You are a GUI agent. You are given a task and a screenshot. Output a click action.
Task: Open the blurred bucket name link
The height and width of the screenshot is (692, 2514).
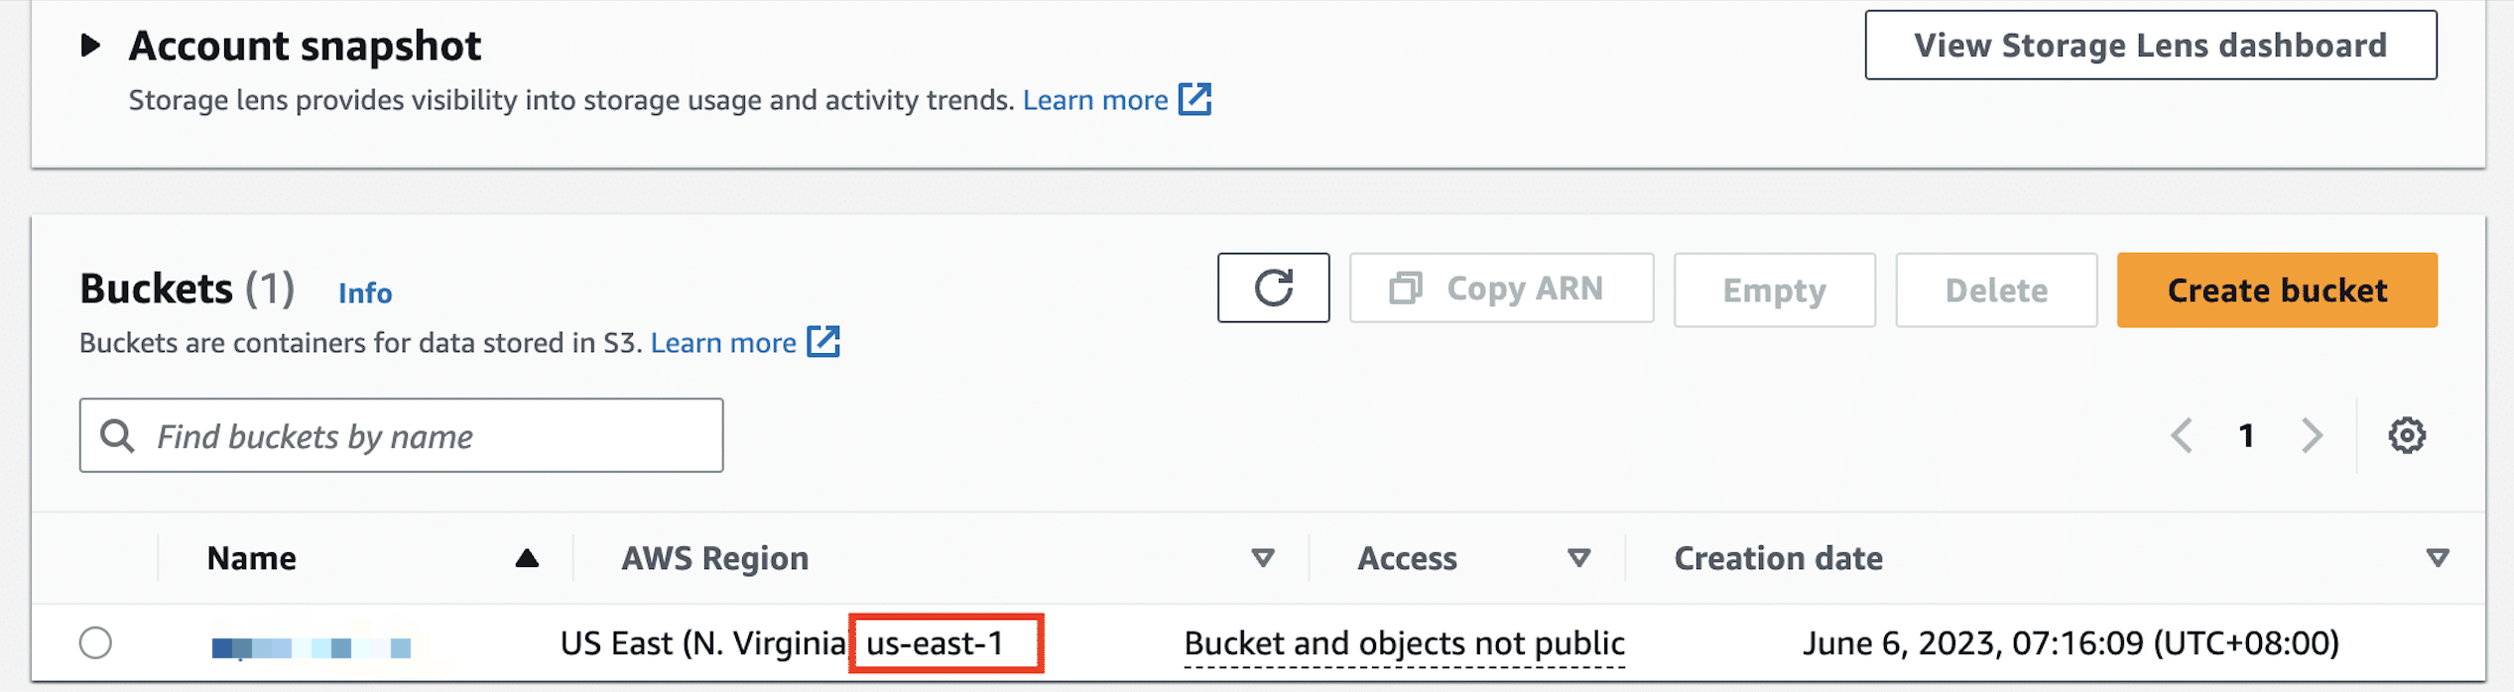[312, 647]
